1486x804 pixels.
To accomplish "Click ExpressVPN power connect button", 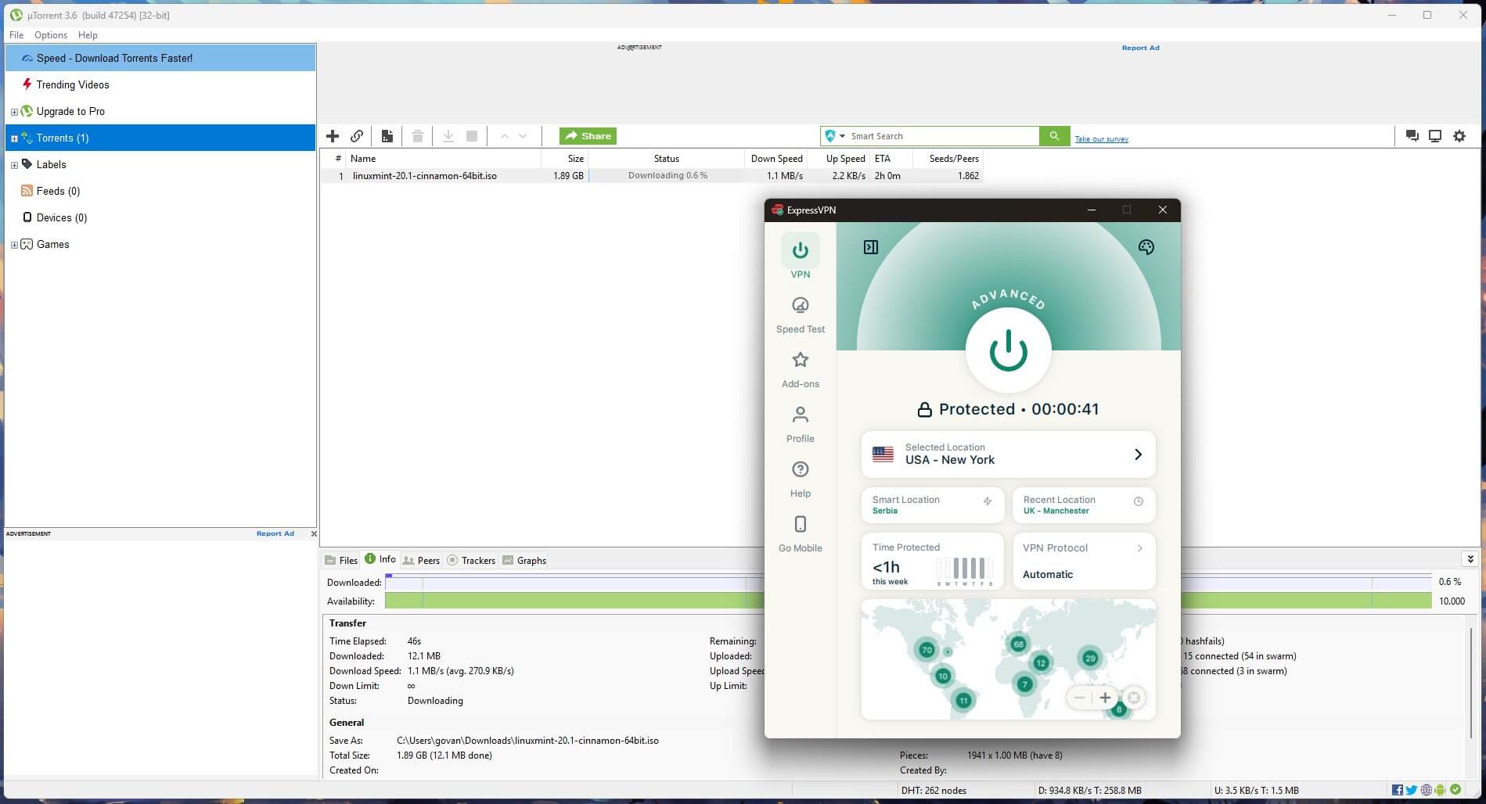I will coord(1008,350).
